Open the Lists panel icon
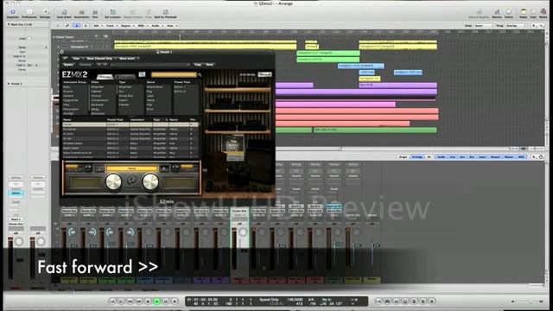The image size is (553, 311). 533,14
